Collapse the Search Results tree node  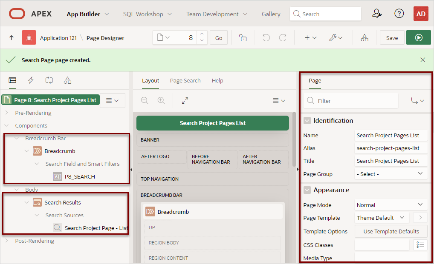26,202
